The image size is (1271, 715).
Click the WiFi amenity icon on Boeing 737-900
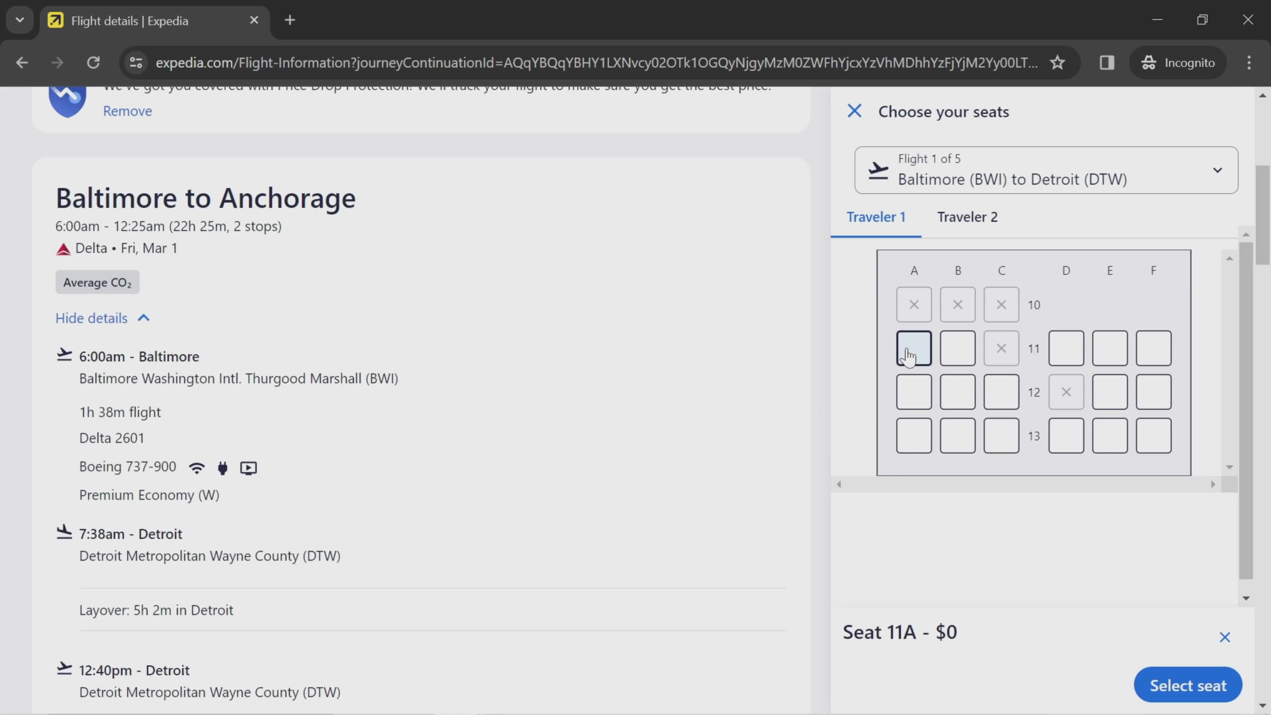[196, 467]
